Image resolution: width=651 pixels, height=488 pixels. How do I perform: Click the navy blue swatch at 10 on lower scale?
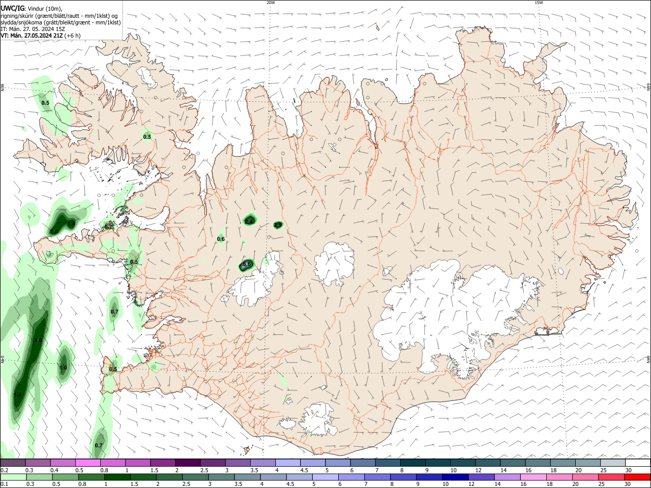pyautogui.click(x=455, y=477)
